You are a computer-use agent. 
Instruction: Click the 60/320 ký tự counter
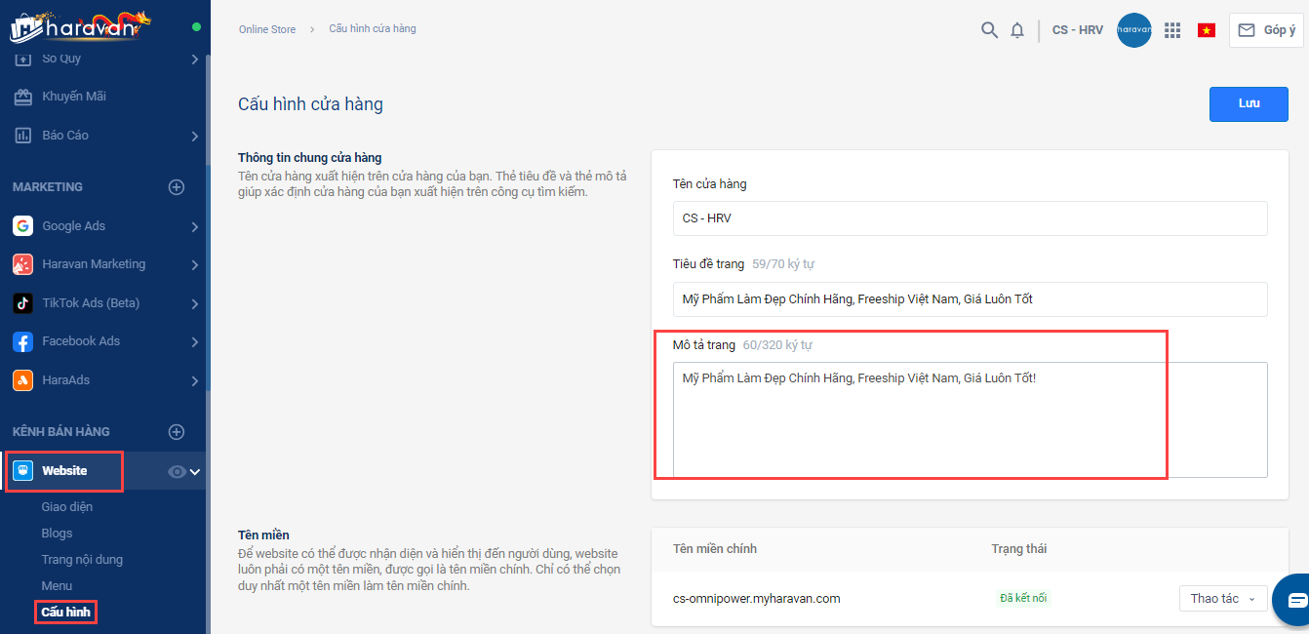coord(777,345)
